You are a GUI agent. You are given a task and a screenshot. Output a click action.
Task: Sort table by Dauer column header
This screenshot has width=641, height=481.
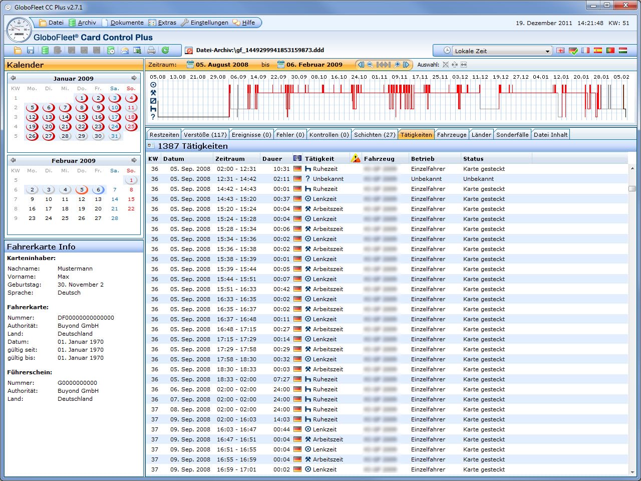point(272,159)
